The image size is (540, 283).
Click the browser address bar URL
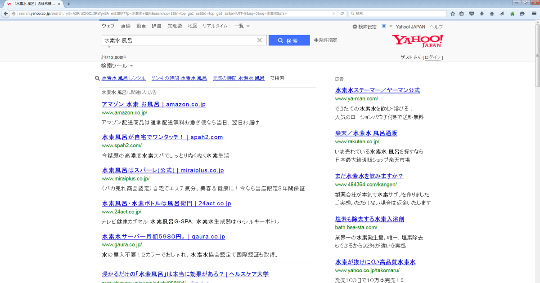173,13
